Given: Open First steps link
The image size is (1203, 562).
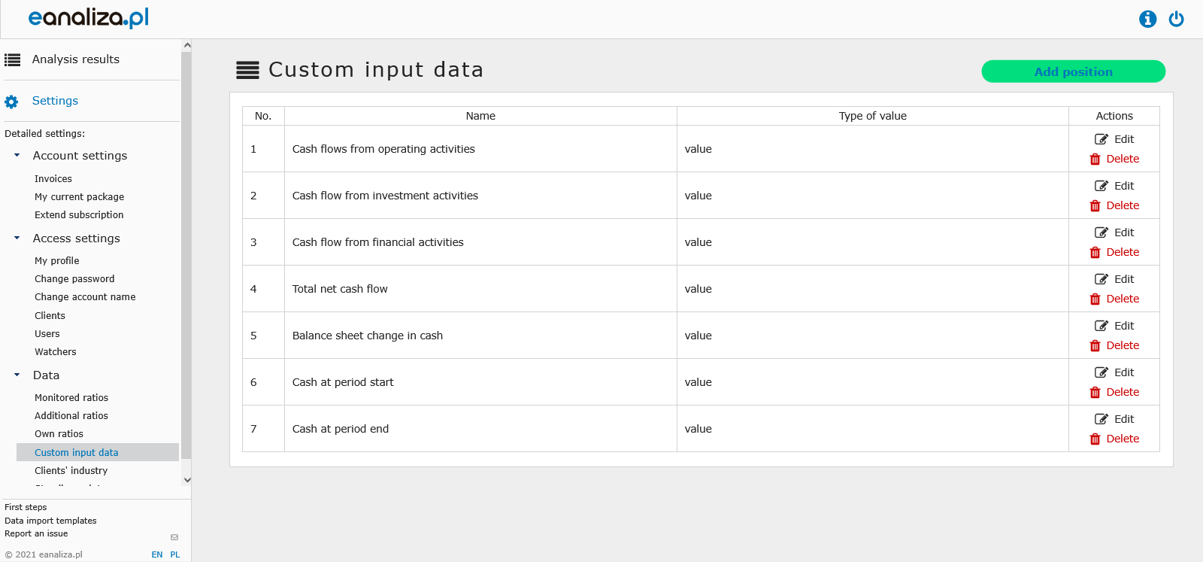Looking at the screenshot, I should coord(26,508).
